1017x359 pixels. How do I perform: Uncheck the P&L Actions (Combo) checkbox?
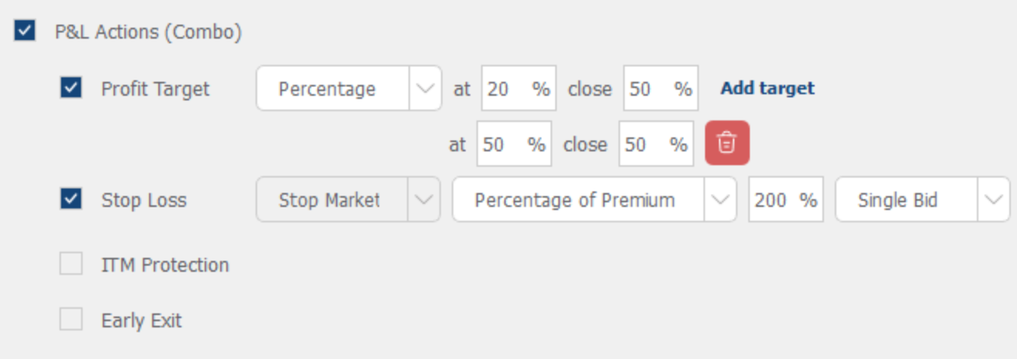click(x=25, y=32)
